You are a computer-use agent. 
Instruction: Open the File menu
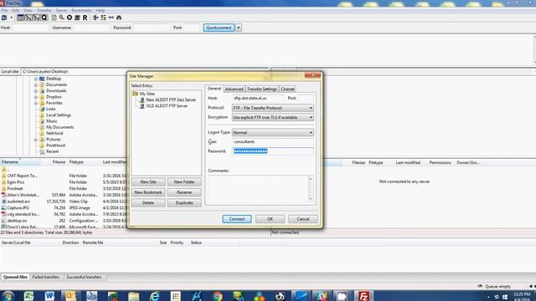click(4, 11)
